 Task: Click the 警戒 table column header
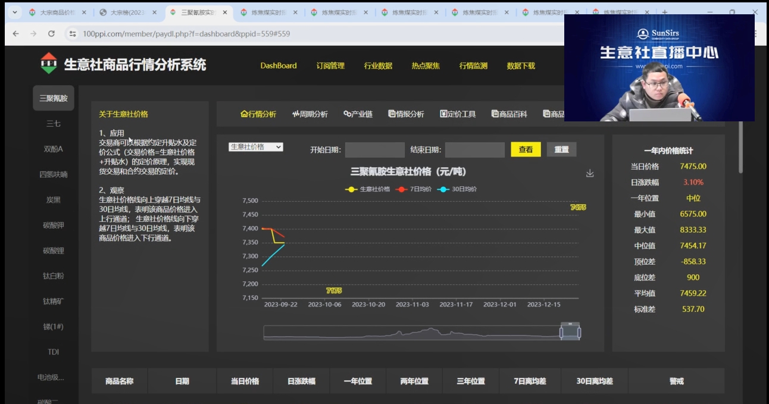point(677,381)
